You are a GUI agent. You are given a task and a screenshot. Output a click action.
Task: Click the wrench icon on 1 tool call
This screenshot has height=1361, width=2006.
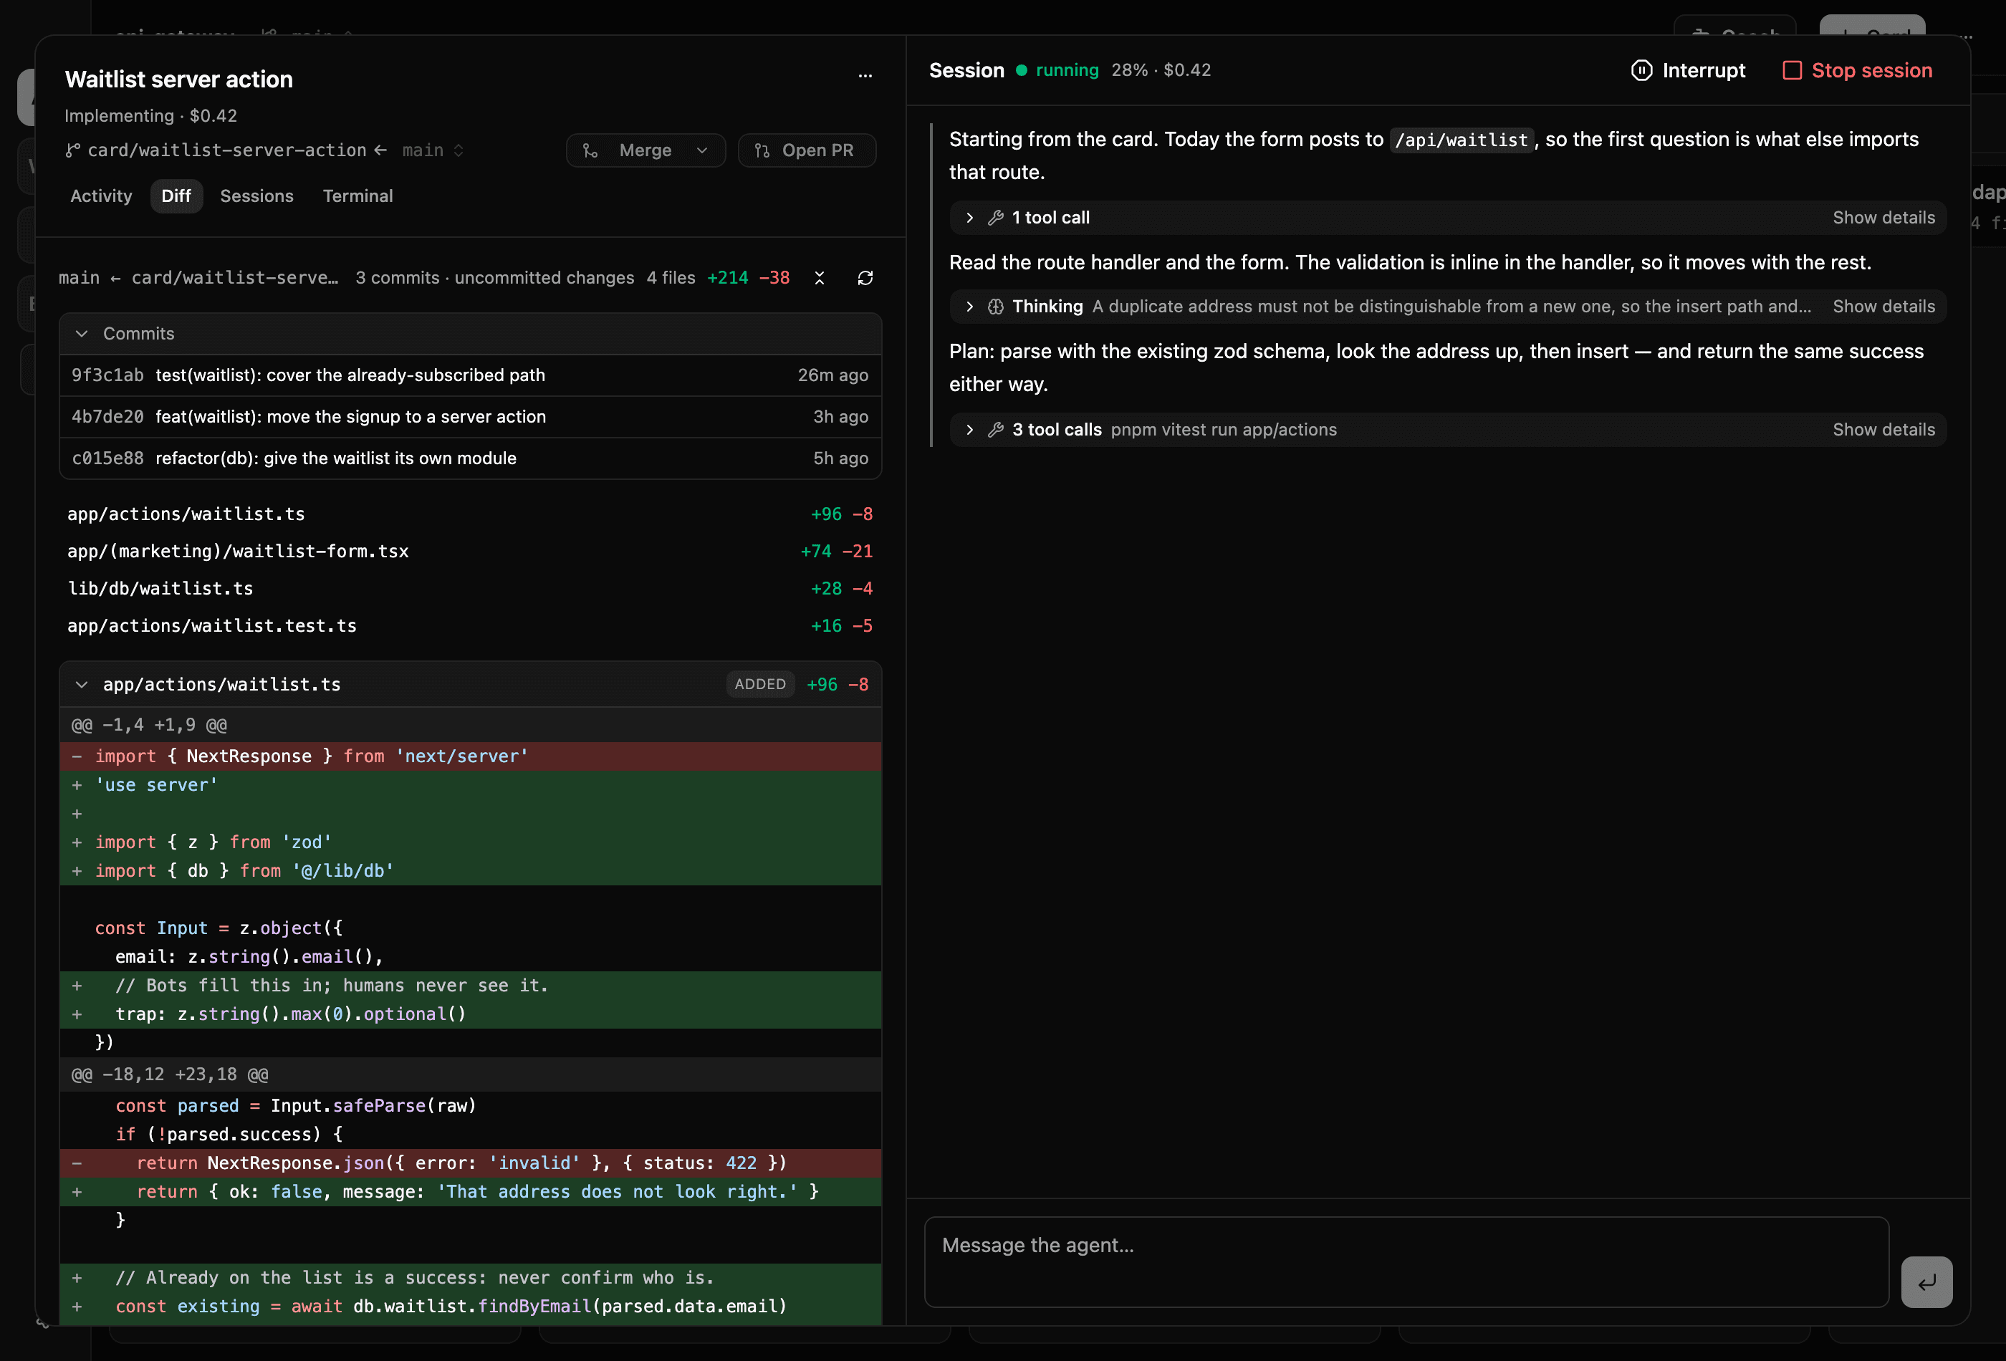pyautogui.click(x=995, y=218)
